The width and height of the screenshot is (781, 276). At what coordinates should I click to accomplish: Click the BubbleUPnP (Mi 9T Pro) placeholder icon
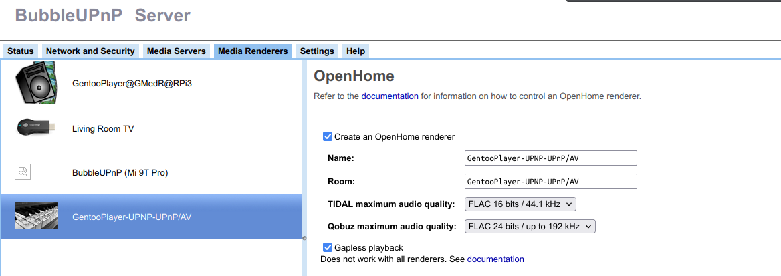point(23,172)
